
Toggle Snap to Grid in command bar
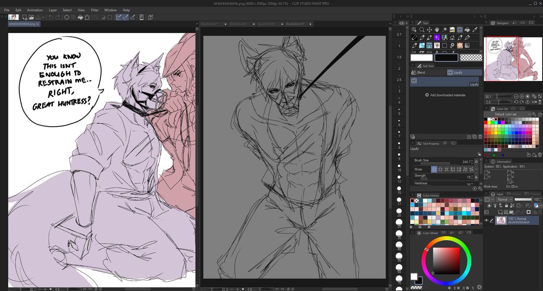[x=132, y=17]
